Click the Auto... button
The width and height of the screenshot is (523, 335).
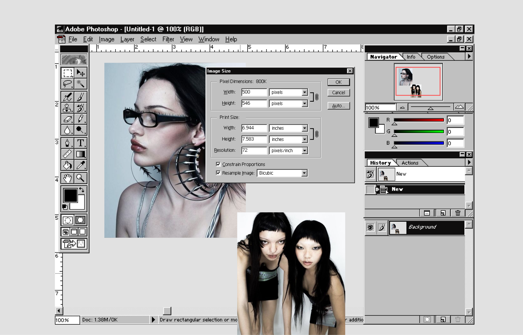(338, 106)
